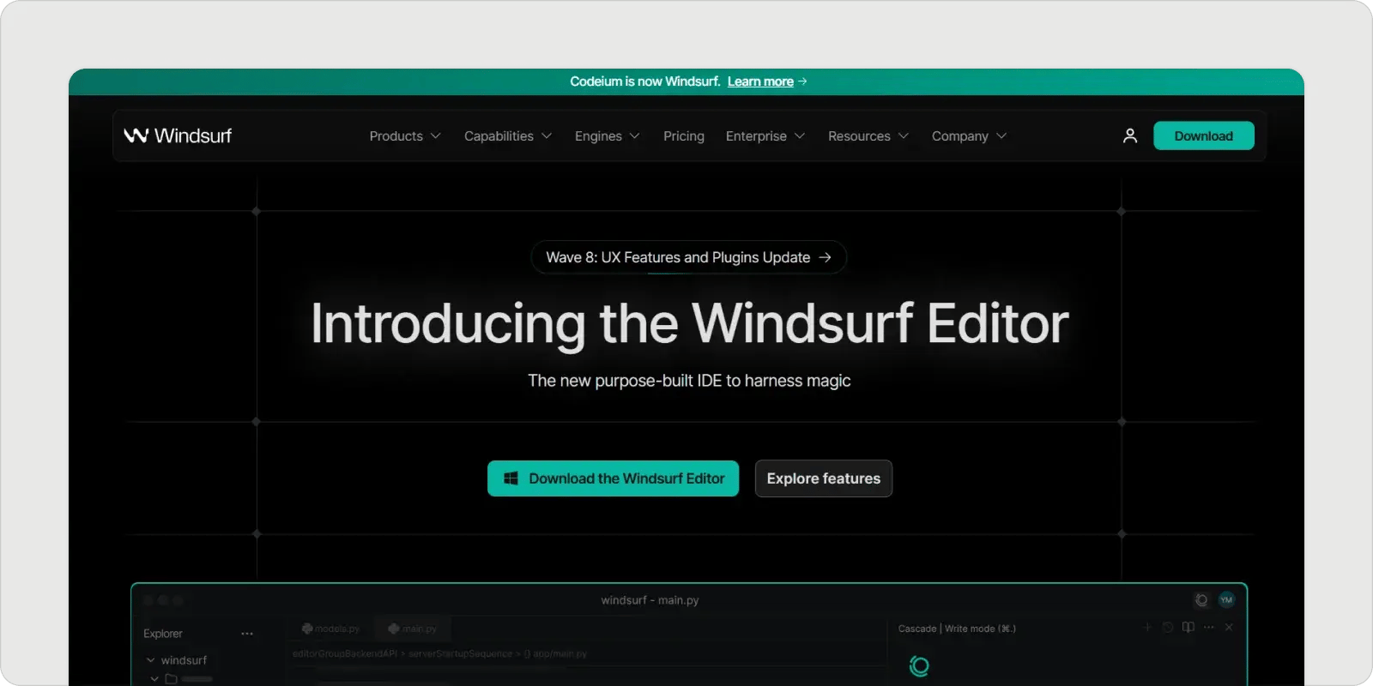
Task: Click the app/main.py breadcrumb
Action: click(555, 653)
